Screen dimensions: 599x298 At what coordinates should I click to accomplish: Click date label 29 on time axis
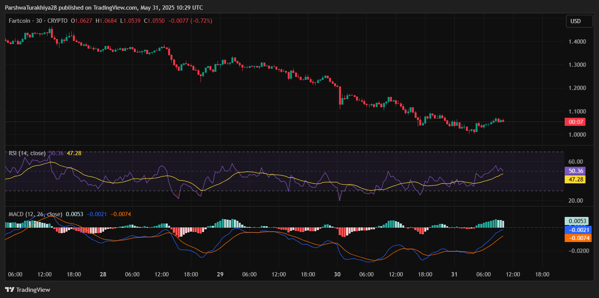click(x=220, y=274)
